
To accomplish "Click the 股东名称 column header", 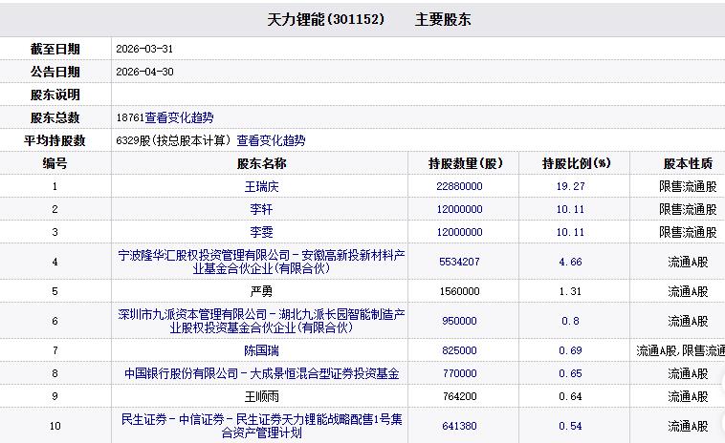I will [262, 163].
